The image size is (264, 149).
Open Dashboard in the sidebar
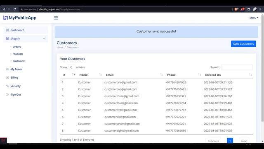26,30
